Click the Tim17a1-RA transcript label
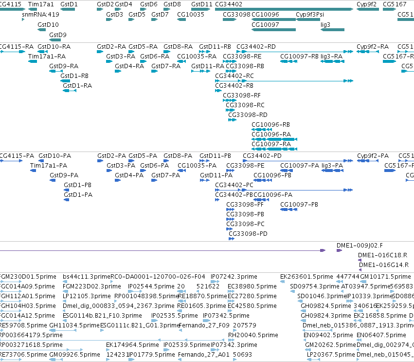Screen dimensions: 414x362 (x=47, y=57)
